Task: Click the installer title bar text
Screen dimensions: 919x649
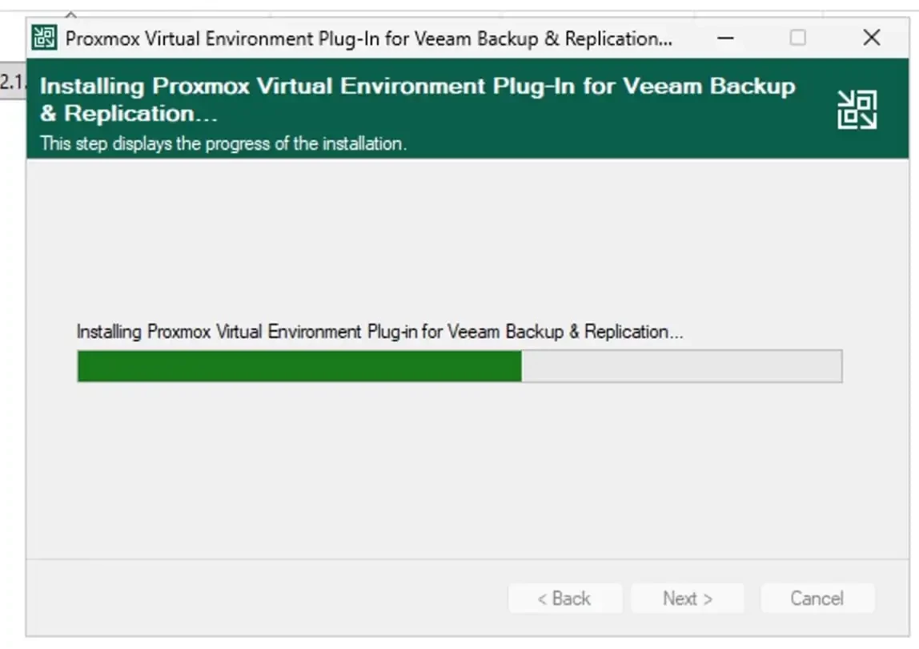Action: pos(368,38)
